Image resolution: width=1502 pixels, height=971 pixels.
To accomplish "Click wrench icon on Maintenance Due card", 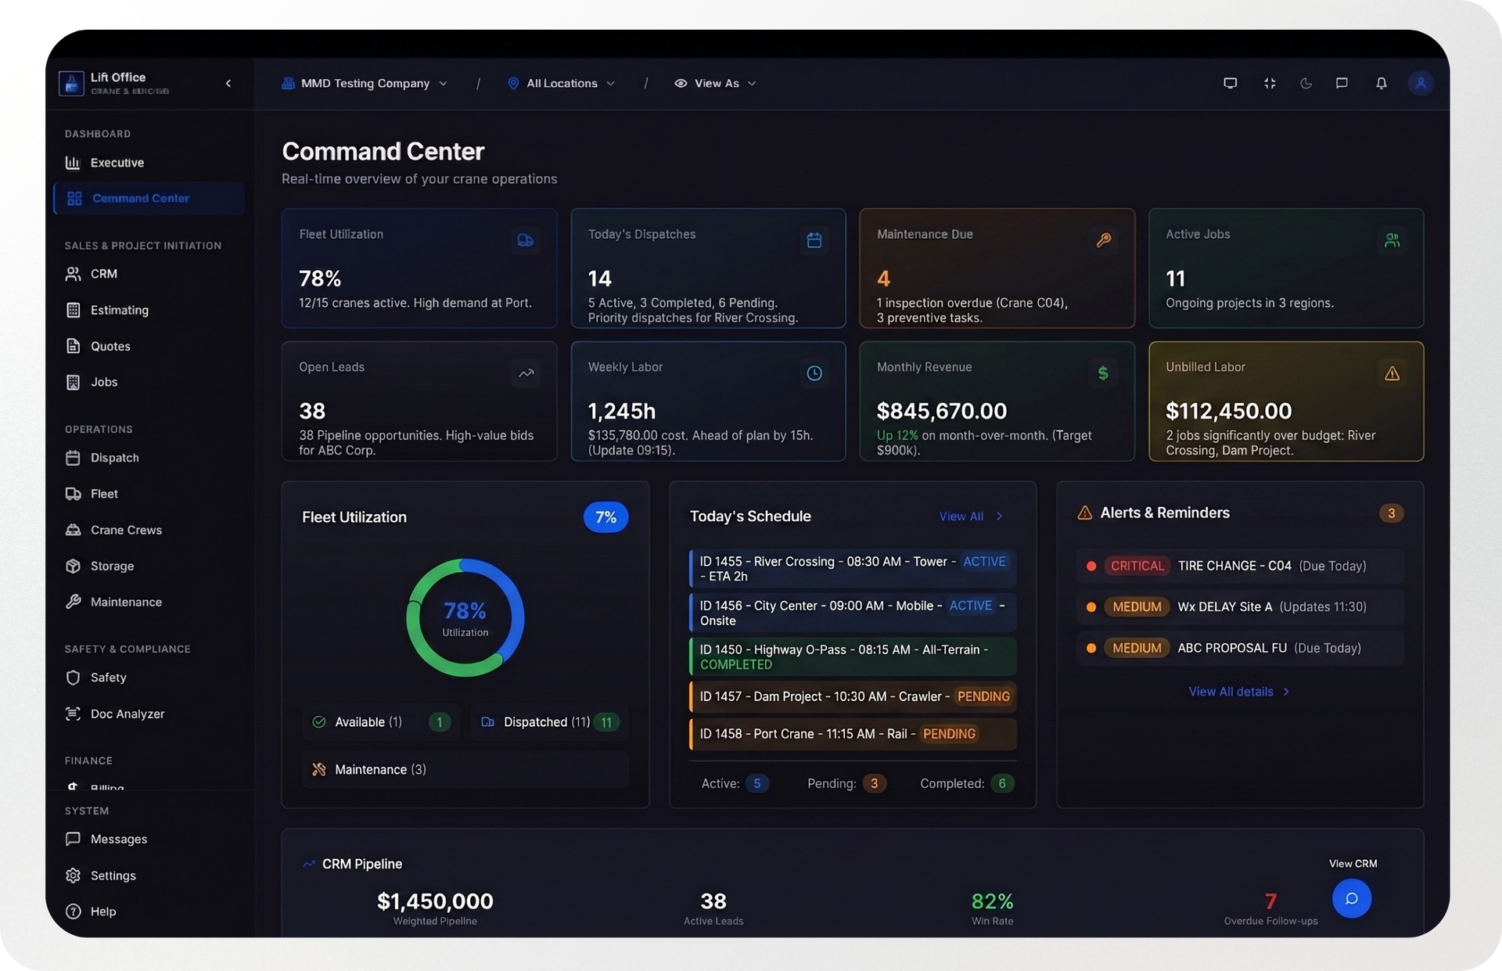I will pyautogui.click(x=1104, y=240).
